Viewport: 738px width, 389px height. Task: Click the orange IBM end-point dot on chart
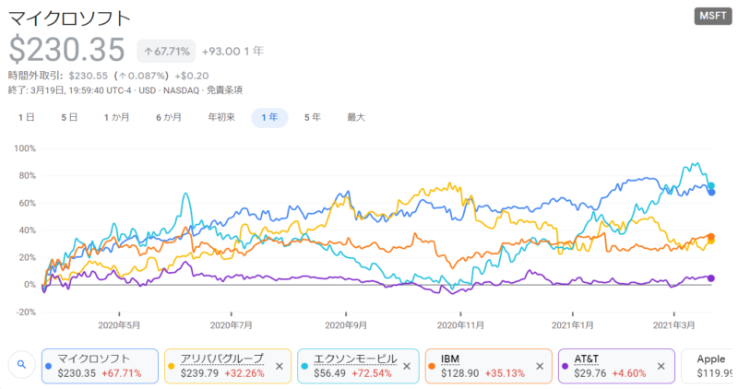[x=711, y=237]
